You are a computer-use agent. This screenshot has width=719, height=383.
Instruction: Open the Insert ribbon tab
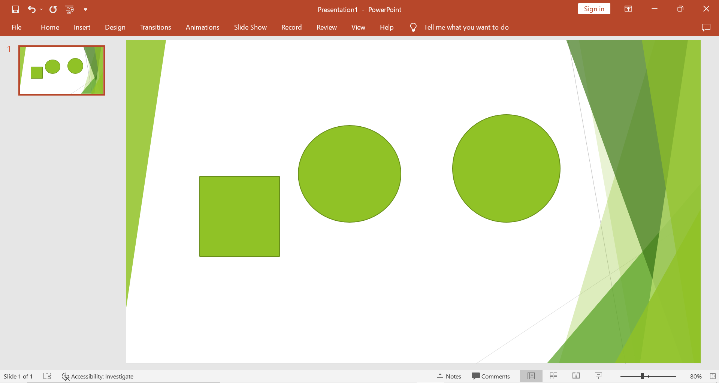click(x=82, y=27)
